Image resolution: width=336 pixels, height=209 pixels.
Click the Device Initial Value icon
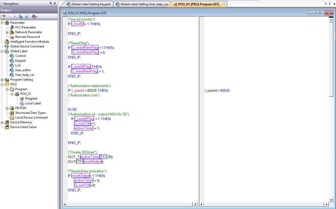[x=7, y=127]
